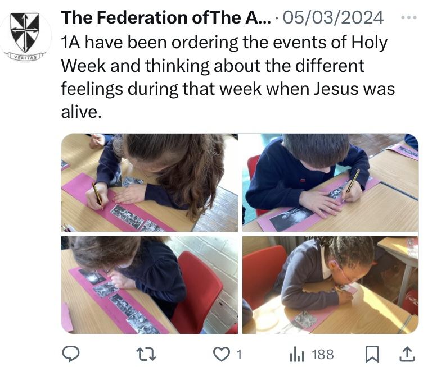Open the reply speech bubble icon
441x367 pixels.
pos(70,354)
